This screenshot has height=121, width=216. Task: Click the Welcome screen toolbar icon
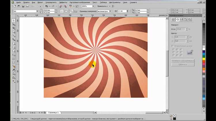[x=77, y=6]
